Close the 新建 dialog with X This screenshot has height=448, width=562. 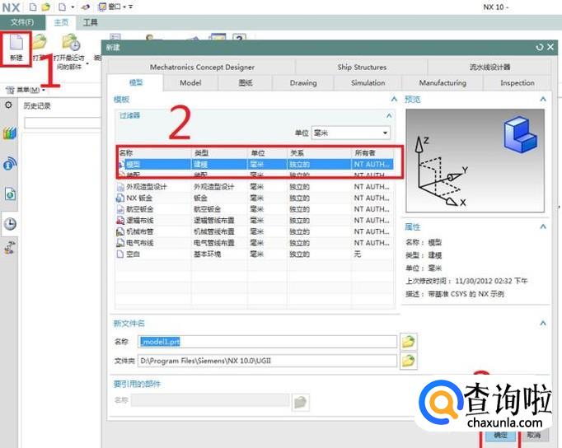pos(550,47)
